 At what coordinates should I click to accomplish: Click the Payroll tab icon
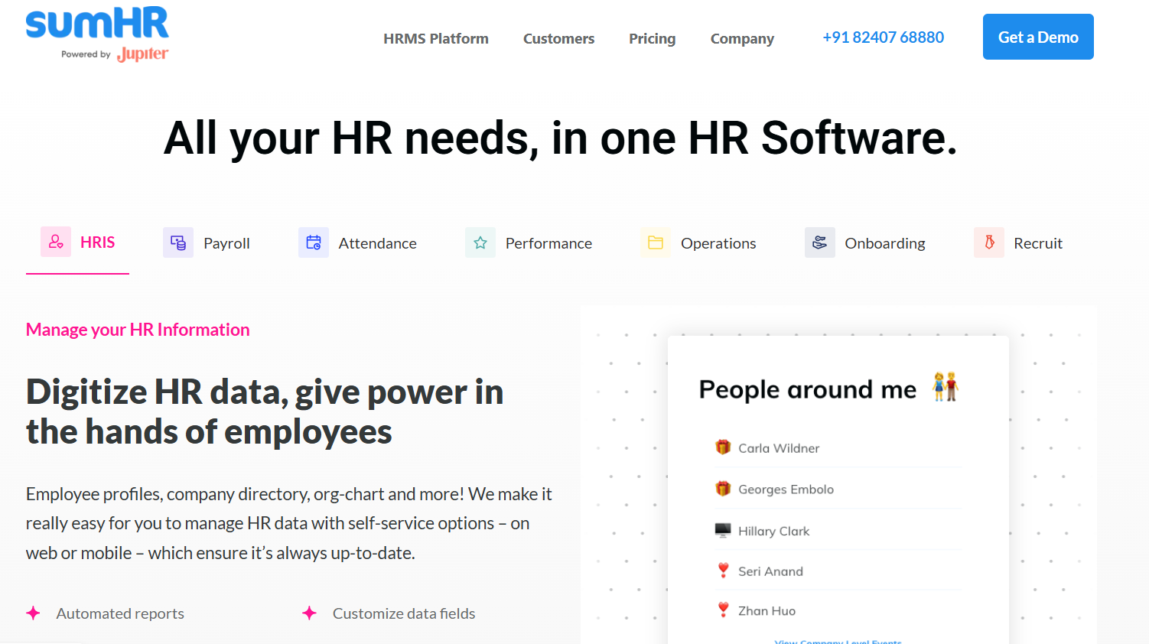click(178, 242)
